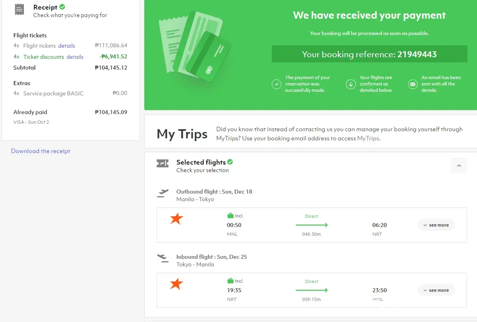Image resolution: width=477 pixels, height=322 pixels.
Task: Click the email sent envelope icon
Action: (x=412, y=84)
